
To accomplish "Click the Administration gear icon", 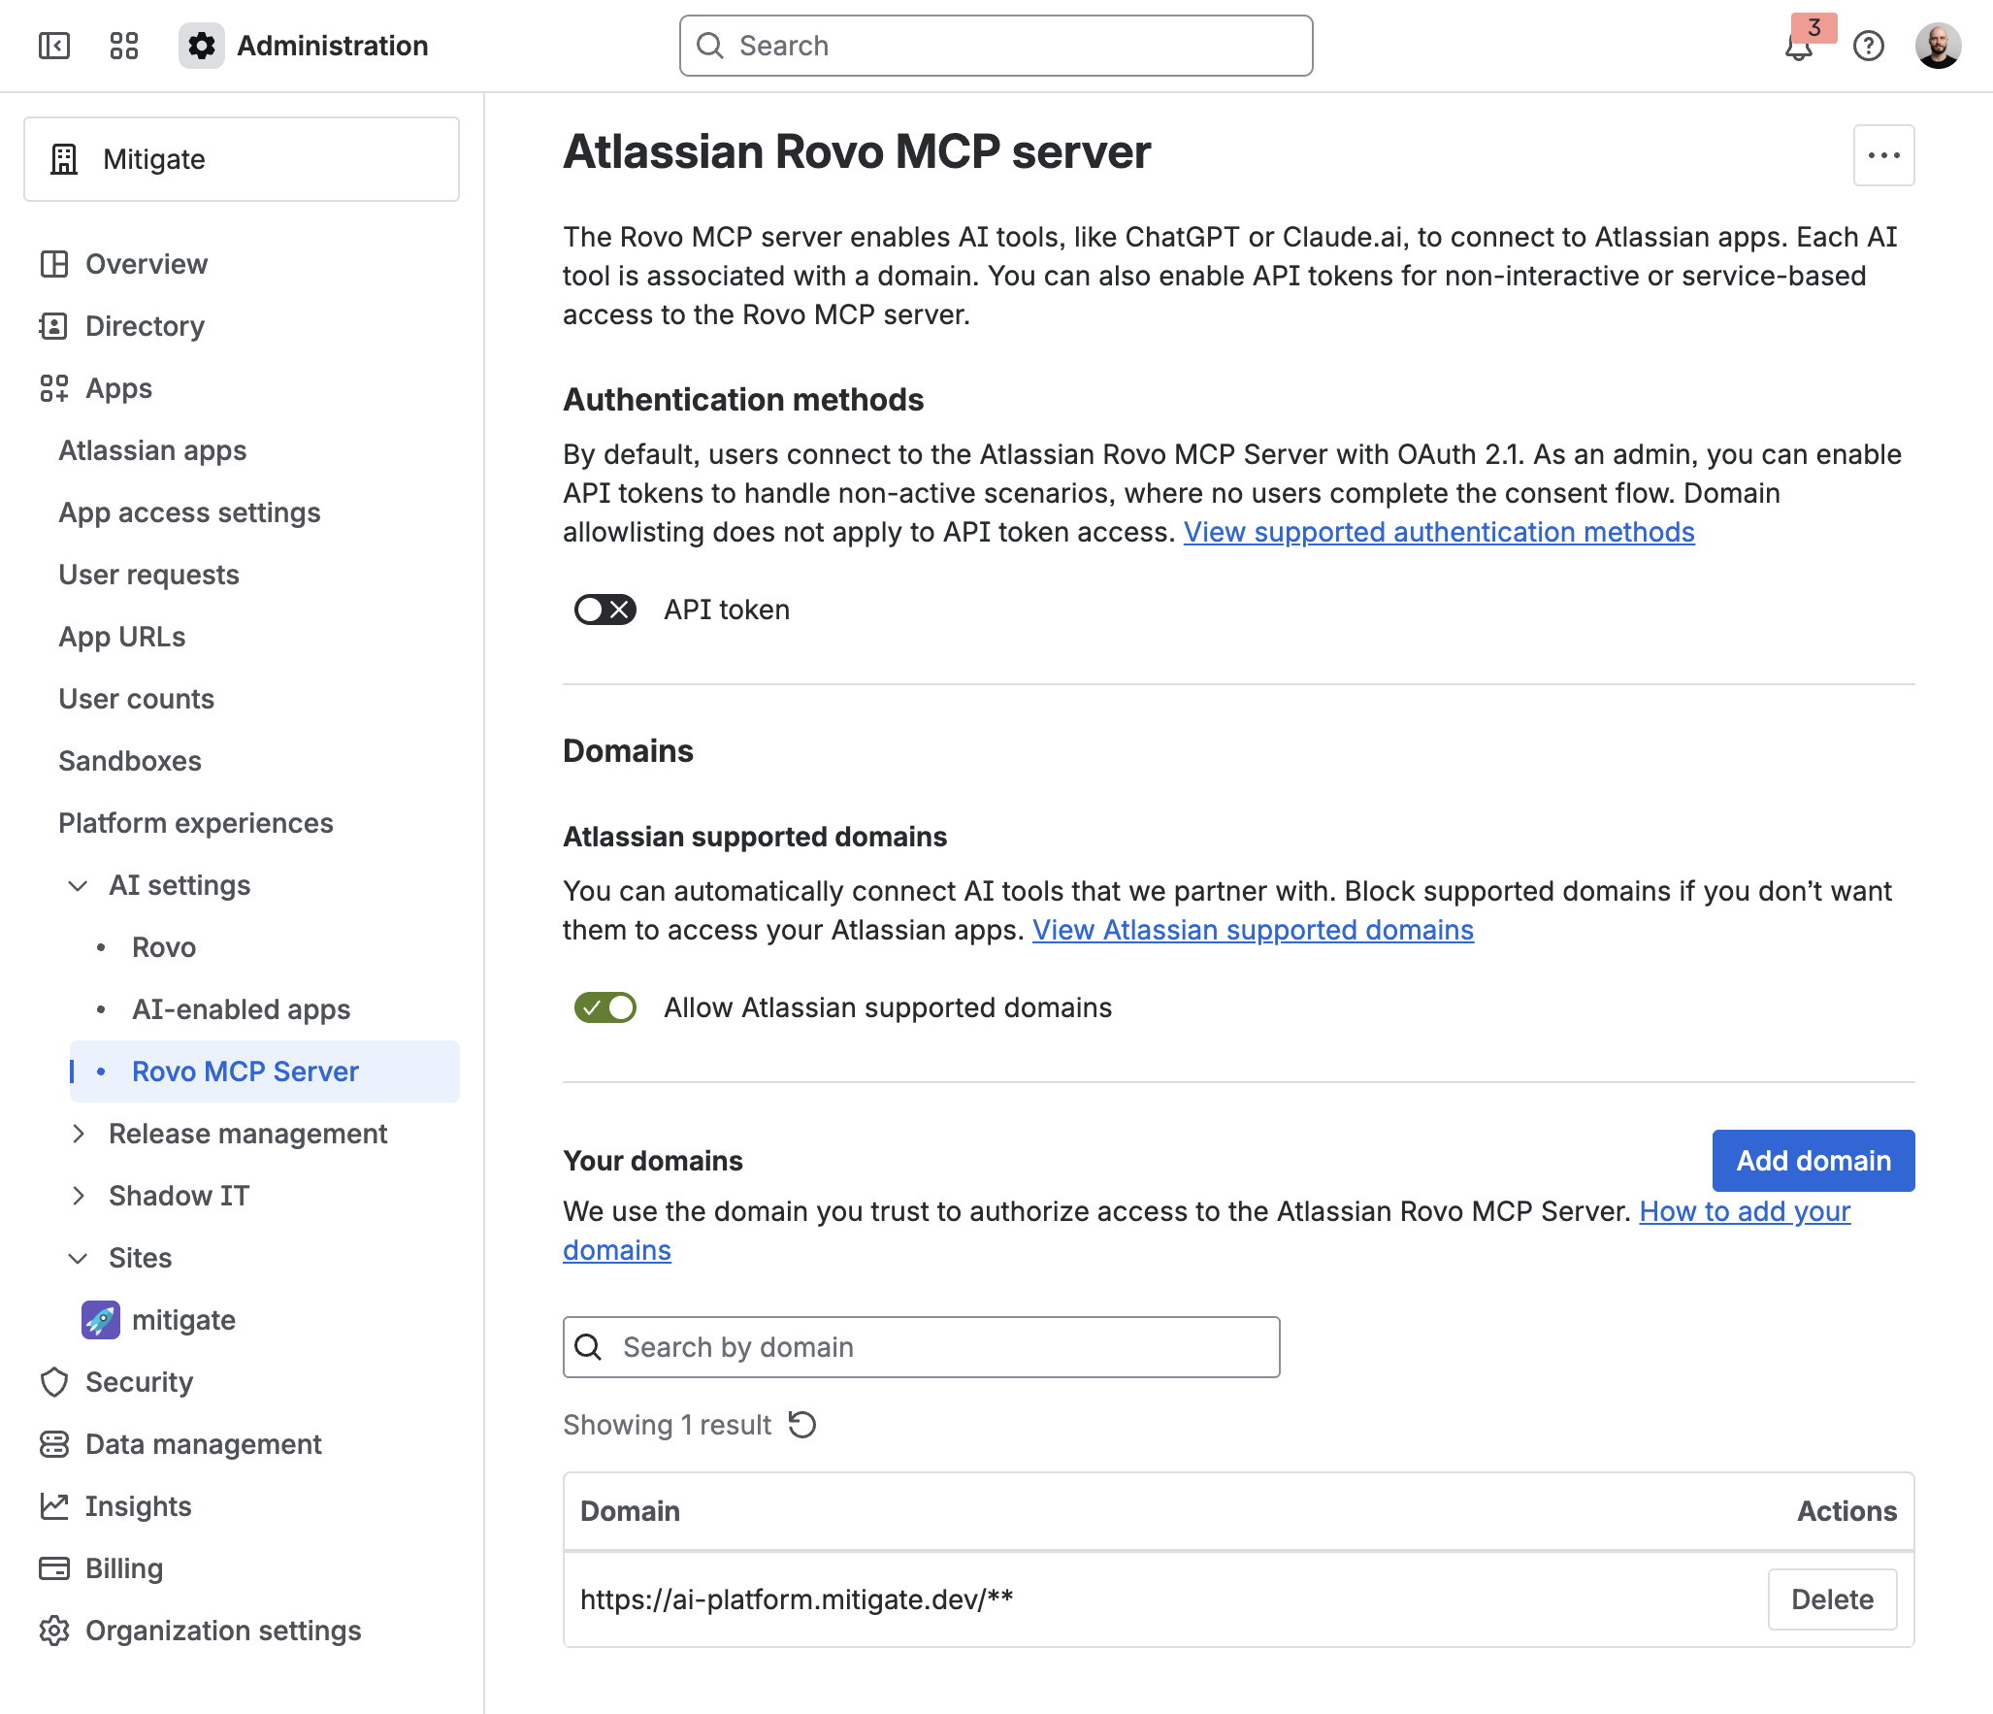I will (x=201, y=46).
